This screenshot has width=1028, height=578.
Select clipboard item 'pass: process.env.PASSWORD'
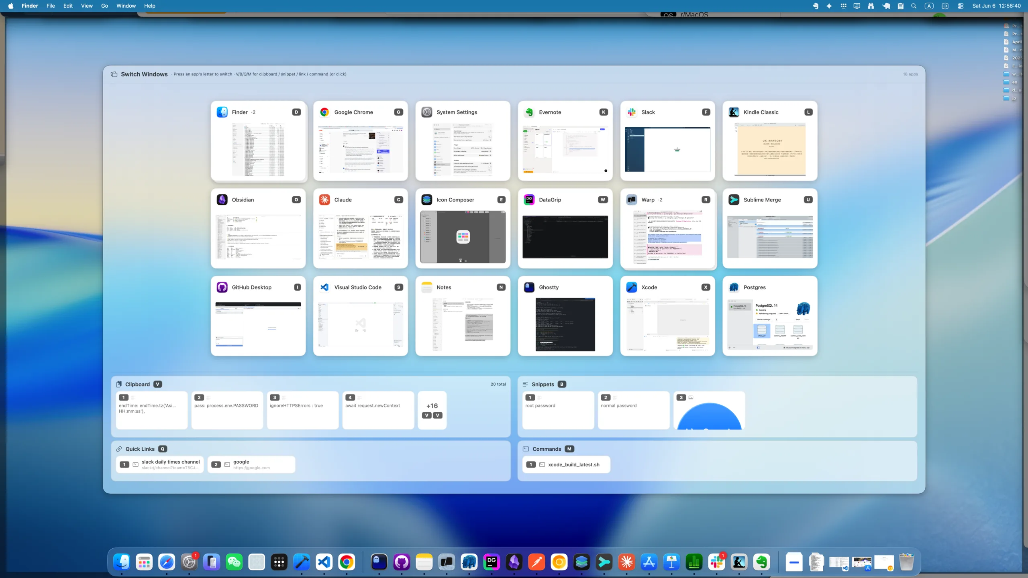[227, 410]
